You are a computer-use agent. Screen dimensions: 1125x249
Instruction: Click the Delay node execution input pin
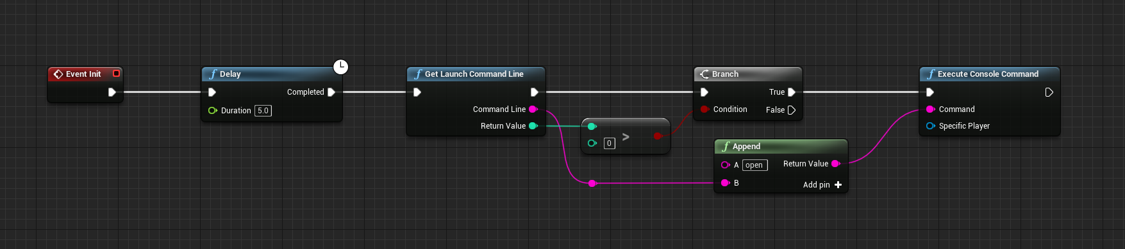(212, 92)
